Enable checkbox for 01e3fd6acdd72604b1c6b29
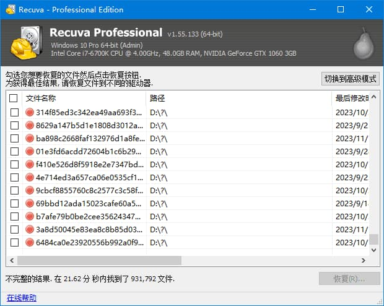This screenshot has height=306, width=384. [x=14, y=151]
